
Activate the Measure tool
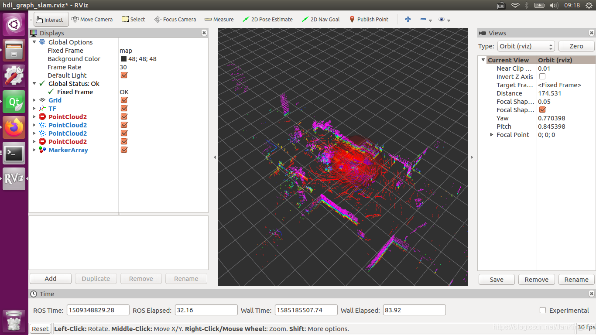coord(219,19)
